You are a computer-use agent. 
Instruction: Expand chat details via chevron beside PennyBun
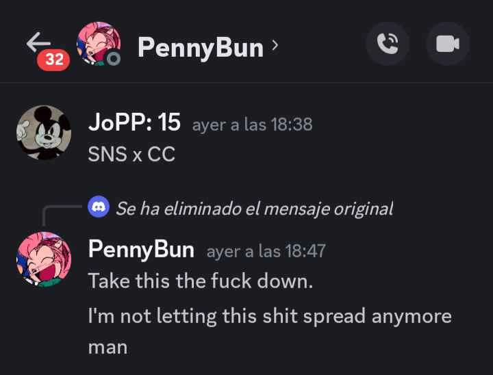(x=275, y=46)
